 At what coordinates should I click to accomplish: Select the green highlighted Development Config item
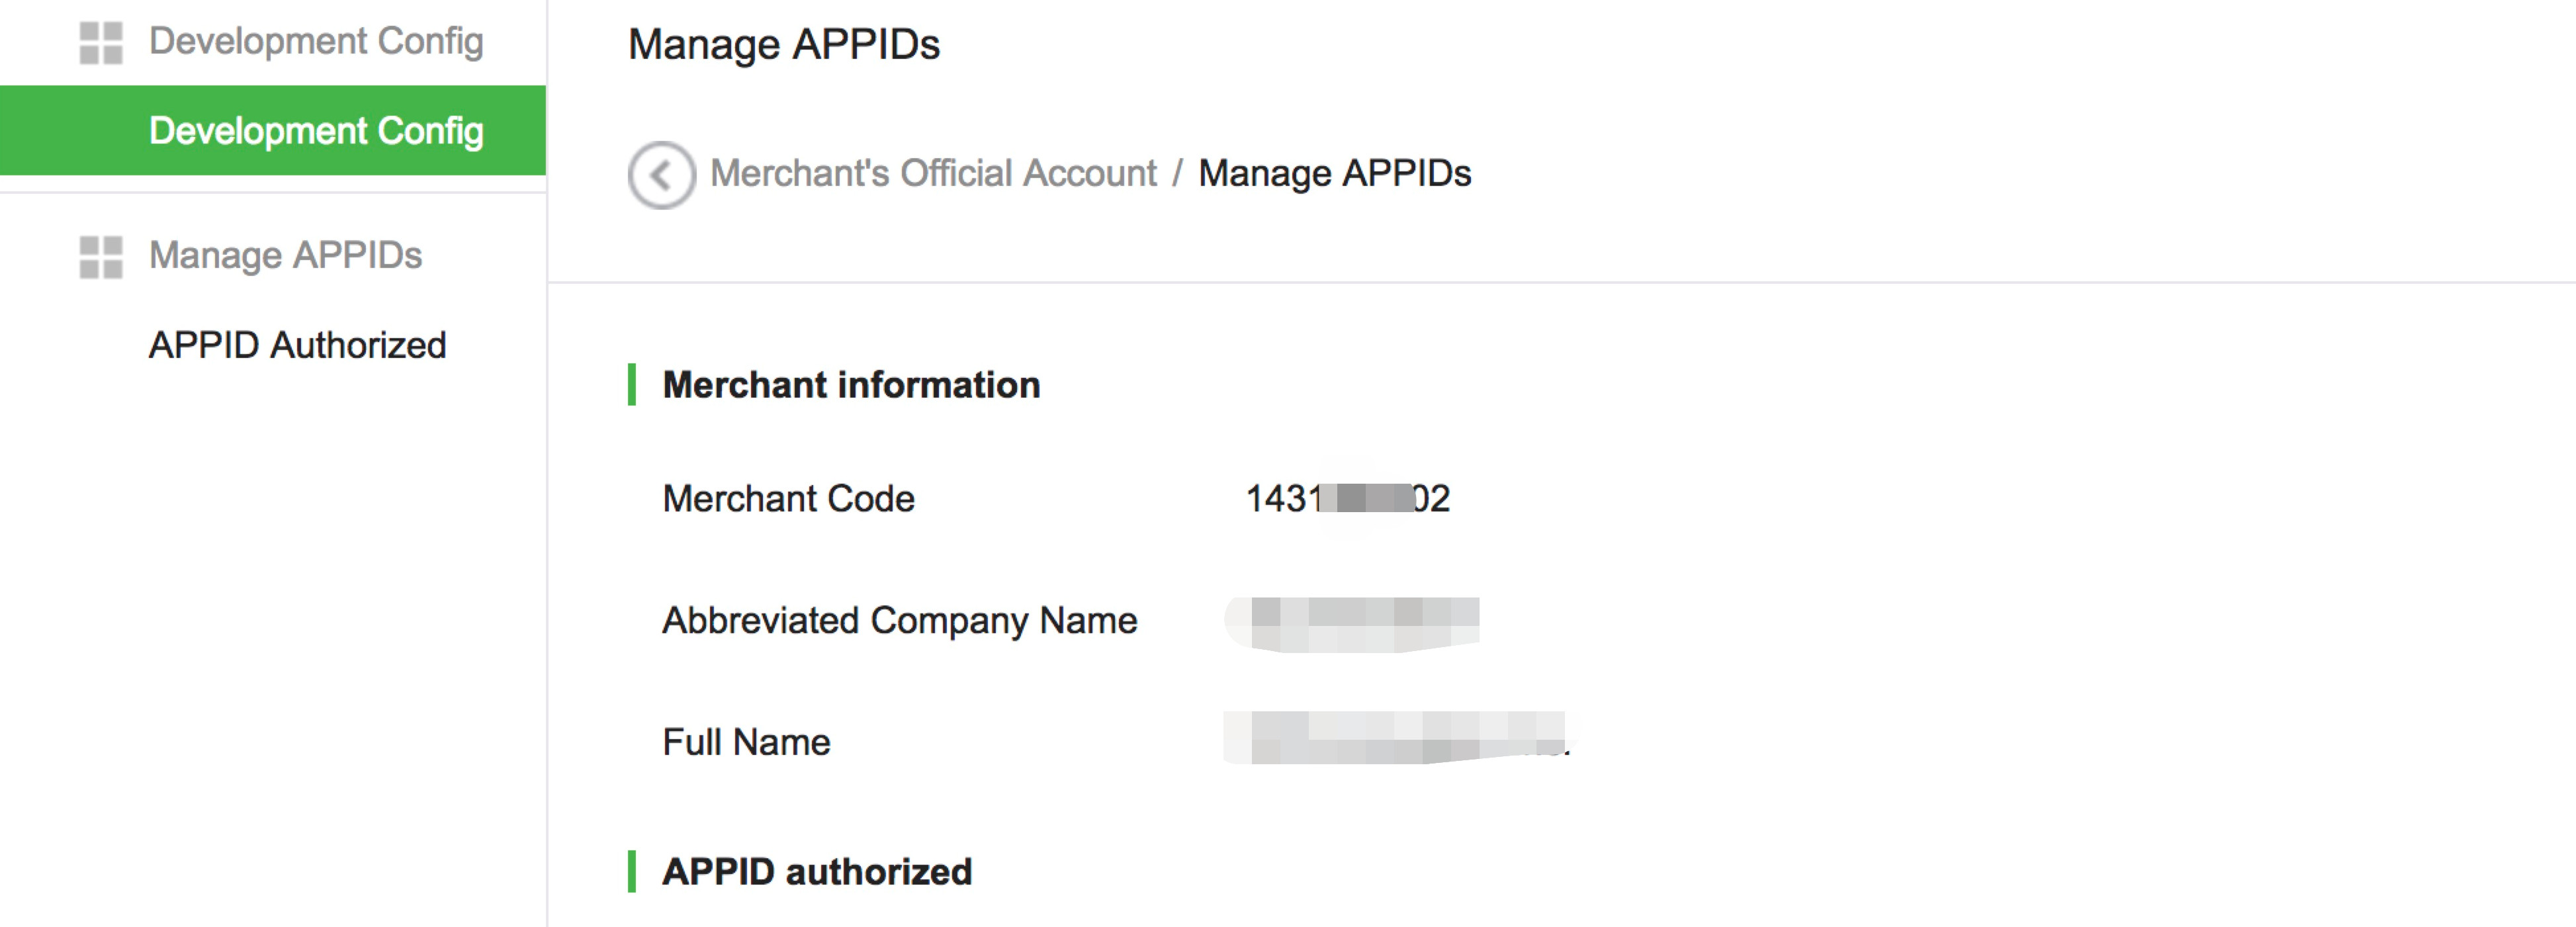(315, 131)
